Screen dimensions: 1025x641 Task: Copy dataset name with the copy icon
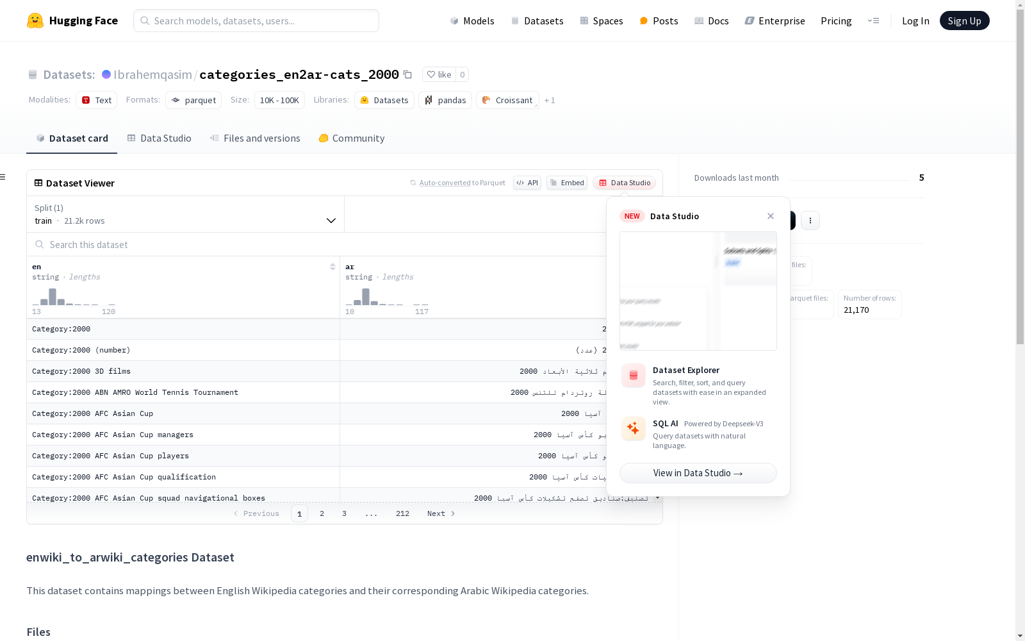point(407,74)
